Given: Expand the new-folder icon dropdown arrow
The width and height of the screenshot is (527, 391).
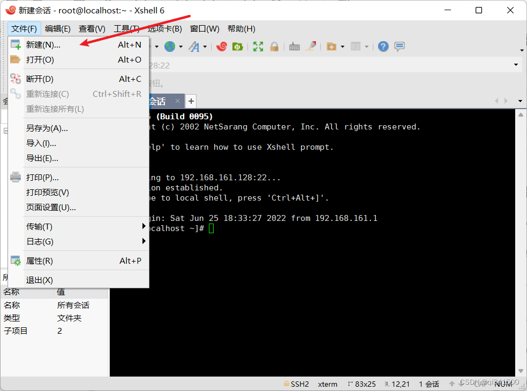Looking at the screenshot, I should tap(342, 47).
